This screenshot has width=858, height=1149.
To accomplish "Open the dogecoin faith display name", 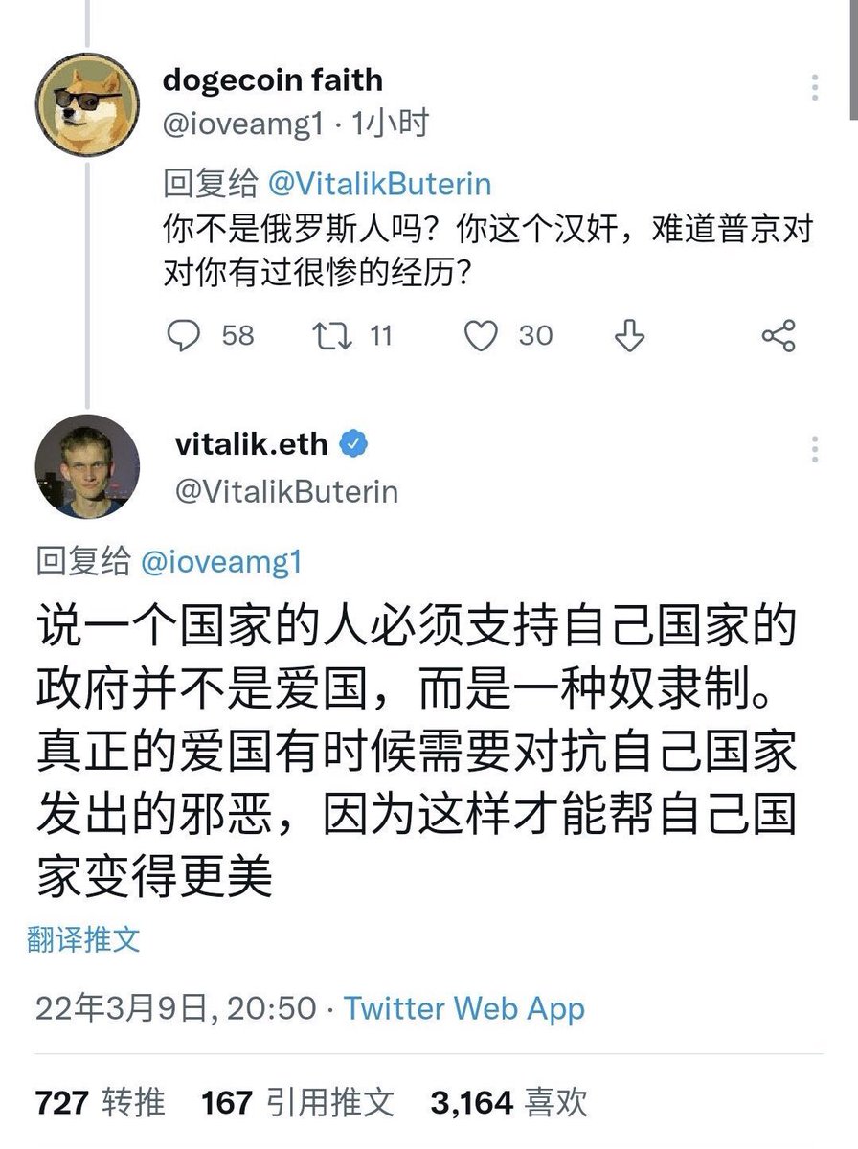I will click(x=272, y=79).
